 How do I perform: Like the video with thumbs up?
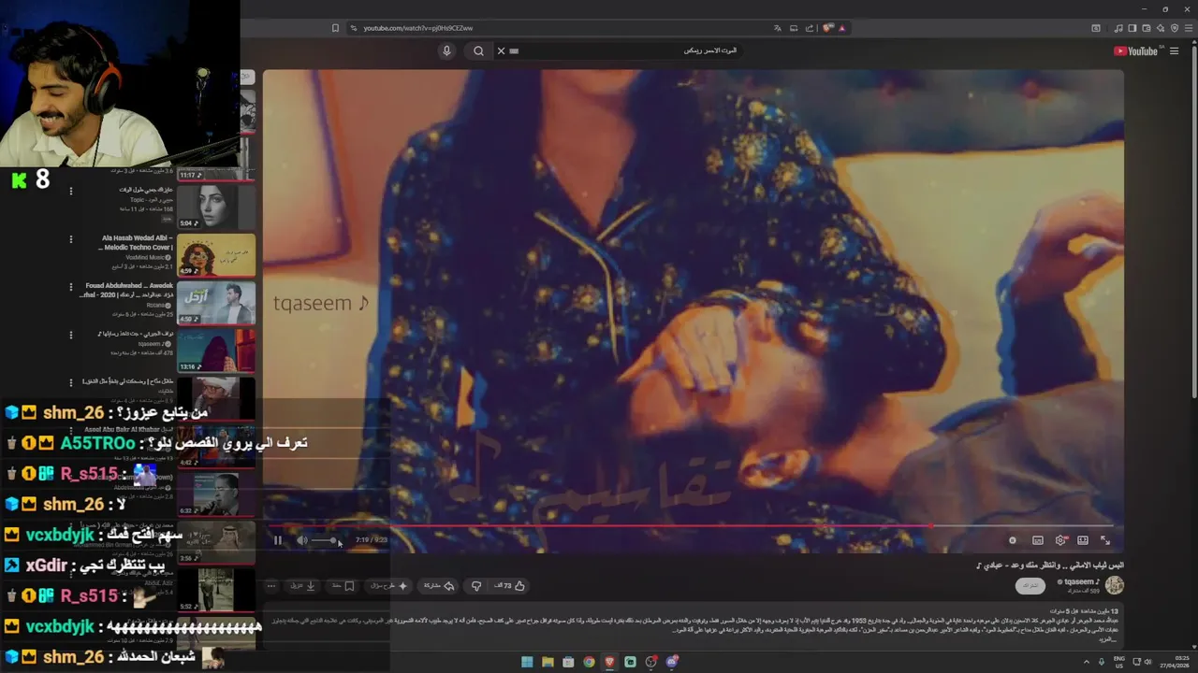coord(511,586)
